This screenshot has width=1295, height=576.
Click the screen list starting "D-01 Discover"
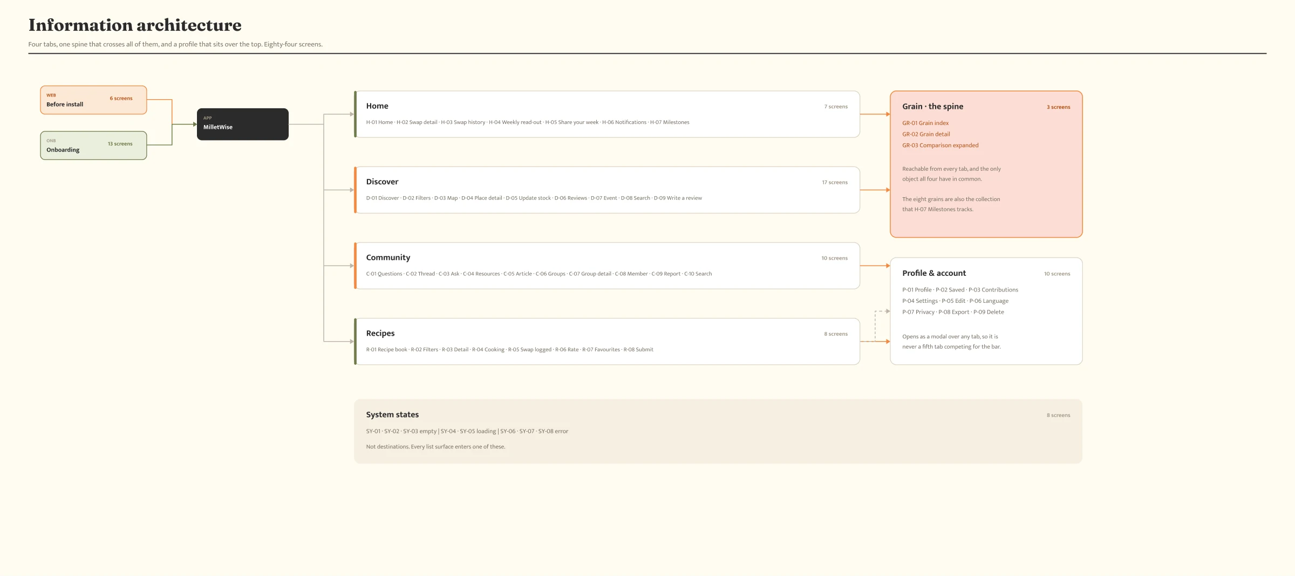click(x=534, y=198)
